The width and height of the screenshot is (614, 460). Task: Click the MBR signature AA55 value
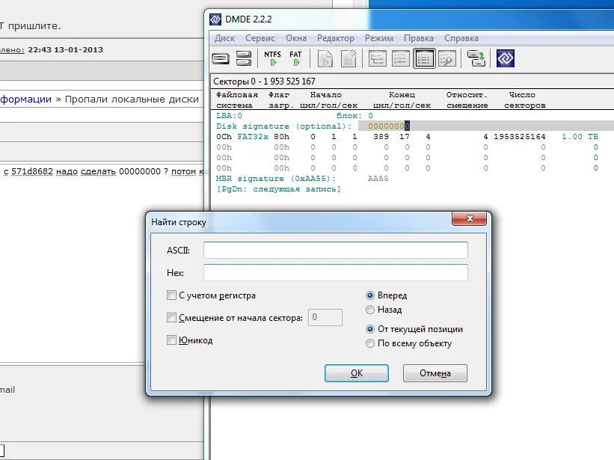click(x=378, y=179)
